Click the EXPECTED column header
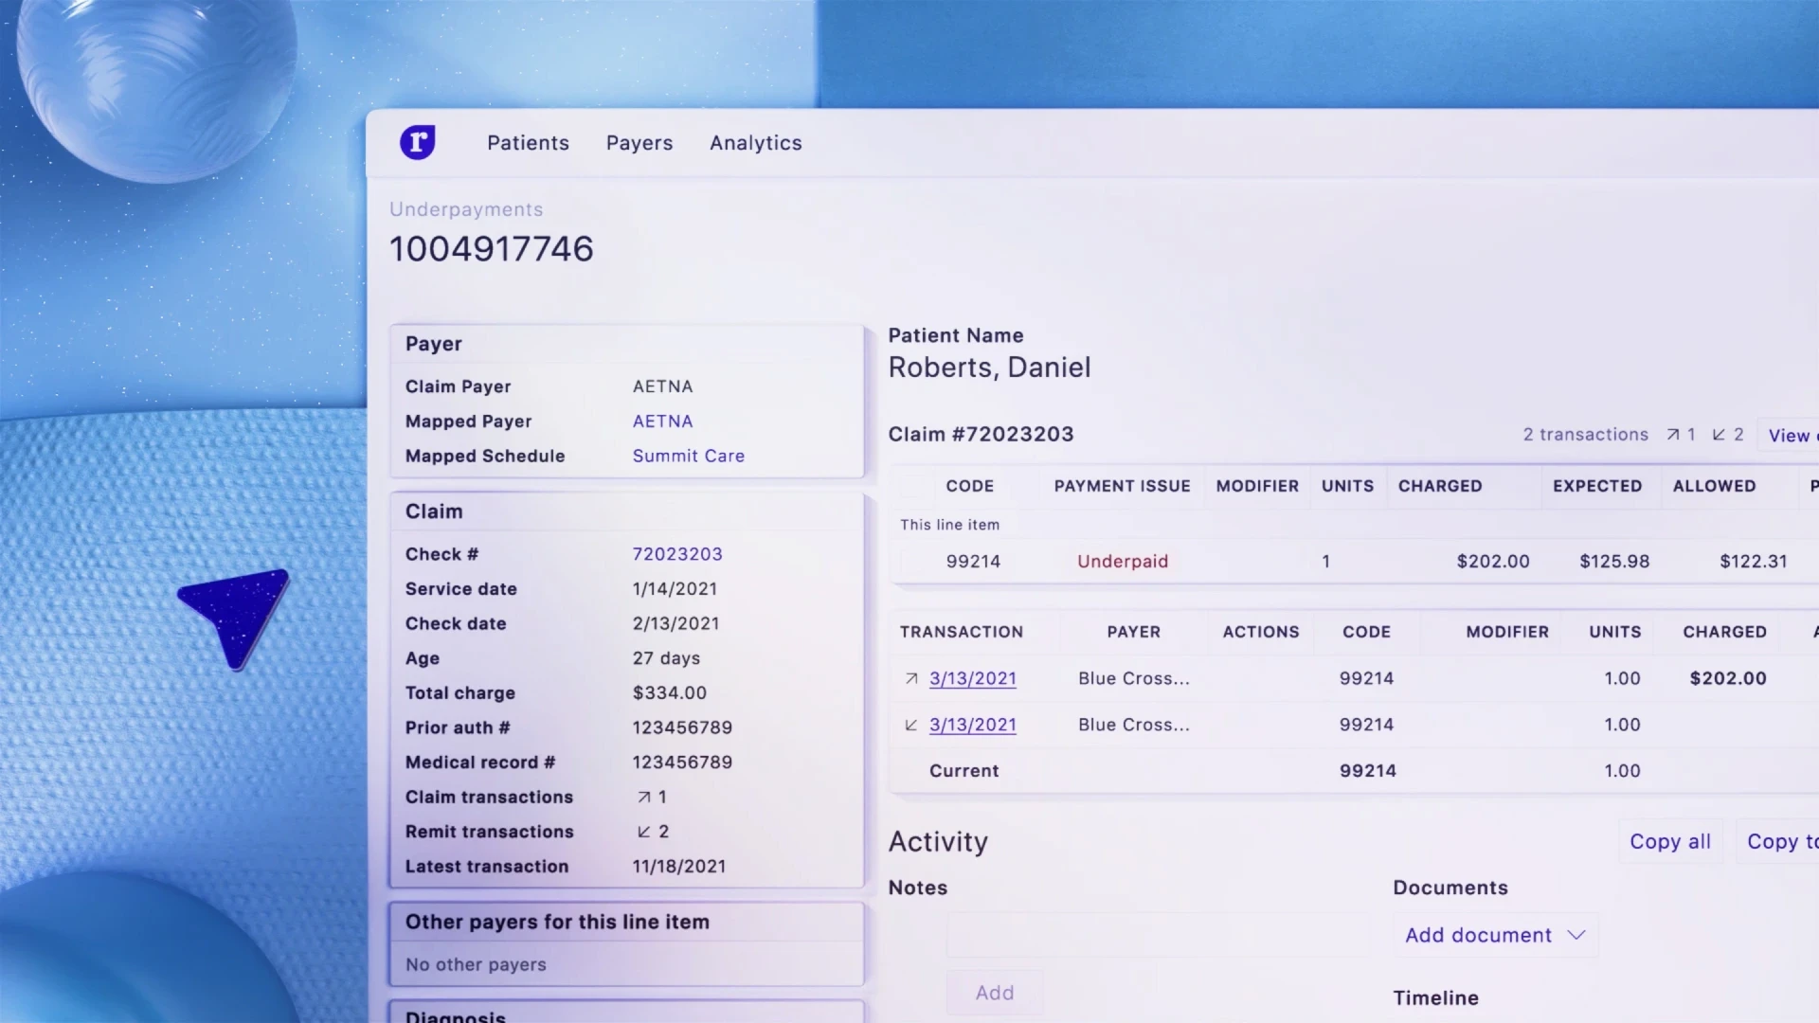 1597,486
